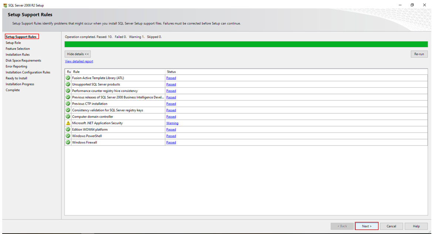432x234 pixels.
Task: Click the check icon for Consistency validation rule
Action: point(68,110)
